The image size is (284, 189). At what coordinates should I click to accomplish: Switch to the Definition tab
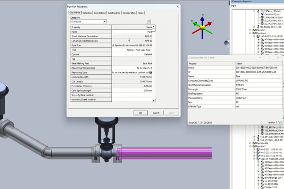coord(87,13)
